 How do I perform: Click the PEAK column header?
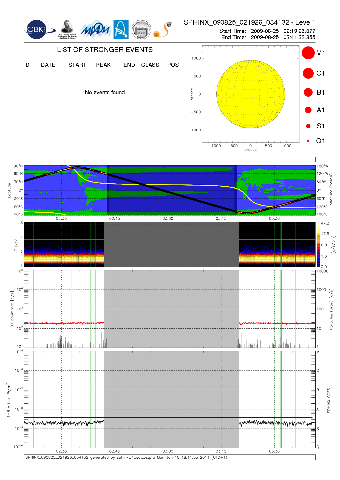[103, 65]
